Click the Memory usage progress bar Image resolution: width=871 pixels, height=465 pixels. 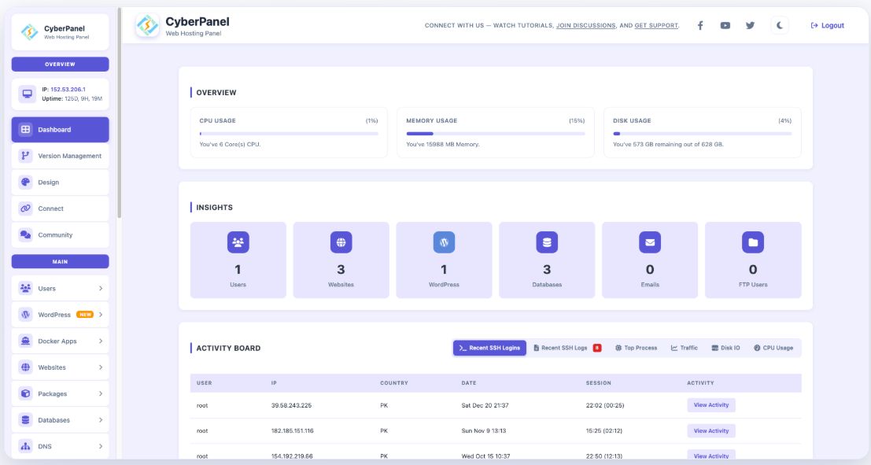tap(496, 133)
